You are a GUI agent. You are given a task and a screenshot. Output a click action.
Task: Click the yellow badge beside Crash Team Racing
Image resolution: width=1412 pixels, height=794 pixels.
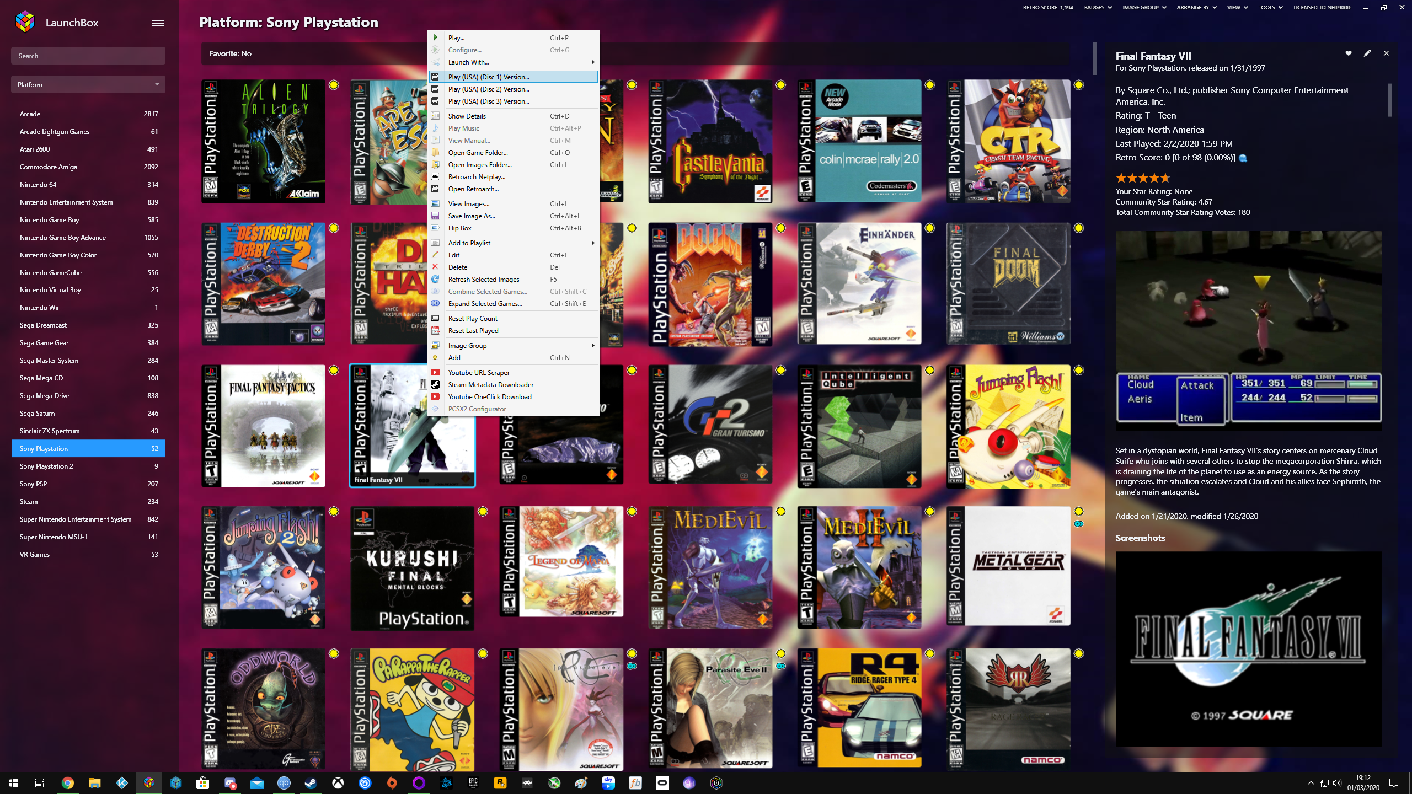[1079, 85]
